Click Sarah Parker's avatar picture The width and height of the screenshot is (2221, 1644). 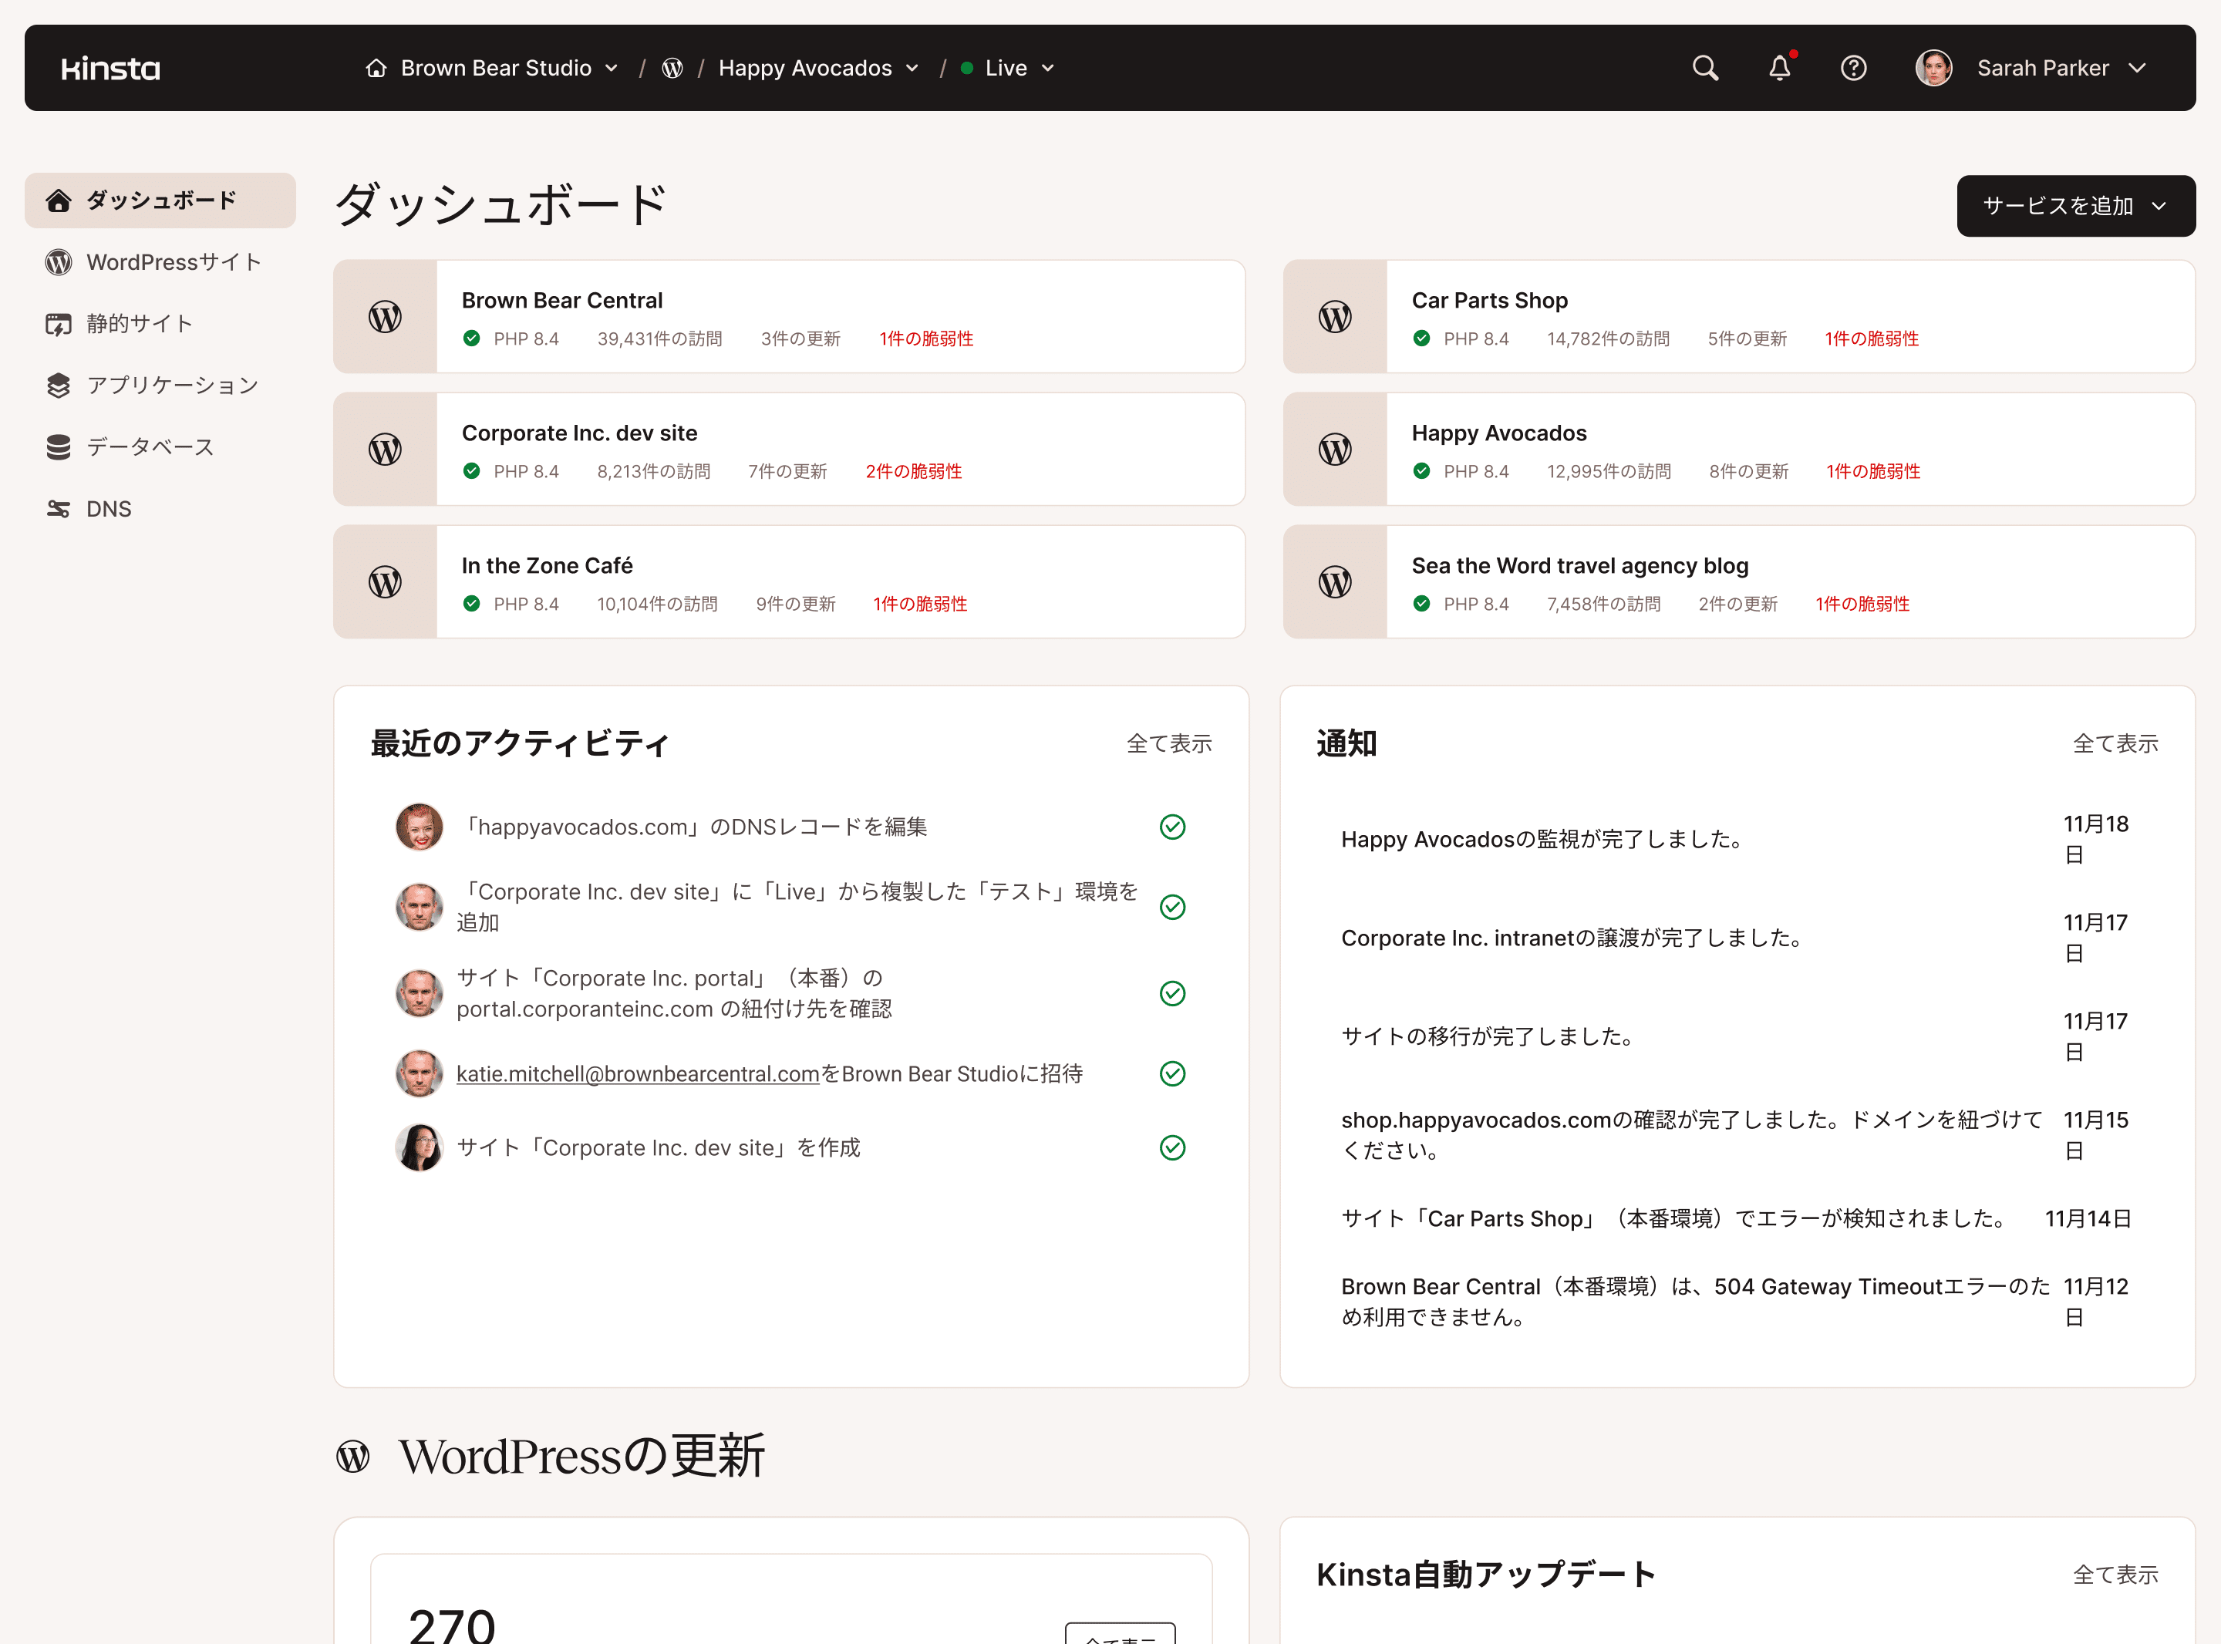[1933, 68]
